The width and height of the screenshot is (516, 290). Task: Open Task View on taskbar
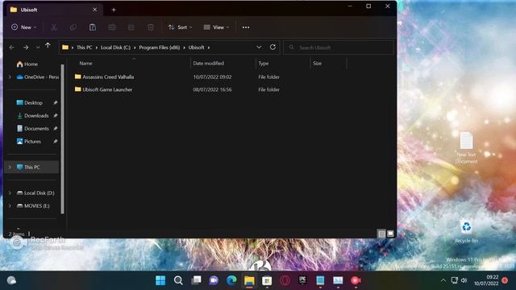[x=196, y=280]
